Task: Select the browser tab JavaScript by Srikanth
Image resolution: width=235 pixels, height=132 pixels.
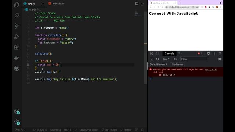Action: tap(163, 3)
